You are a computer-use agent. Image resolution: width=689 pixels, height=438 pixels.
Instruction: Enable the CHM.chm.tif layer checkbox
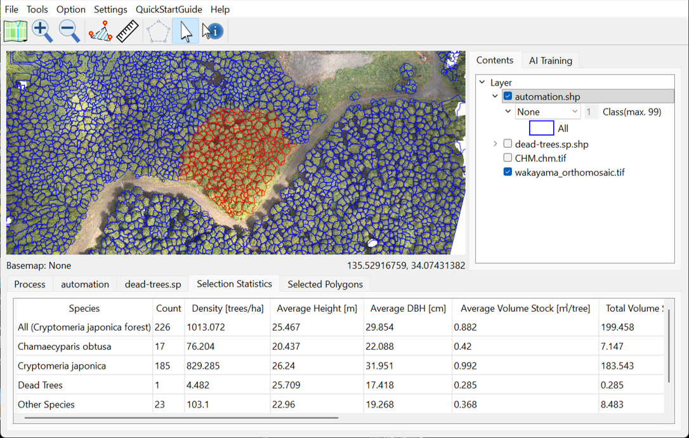click(508, 158)
